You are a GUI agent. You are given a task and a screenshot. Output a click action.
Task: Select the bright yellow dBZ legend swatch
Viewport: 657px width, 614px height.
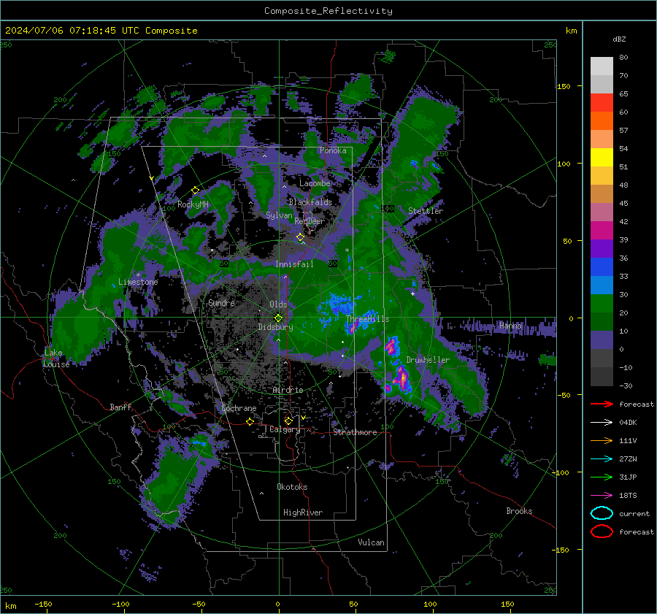tap(602, 157)
